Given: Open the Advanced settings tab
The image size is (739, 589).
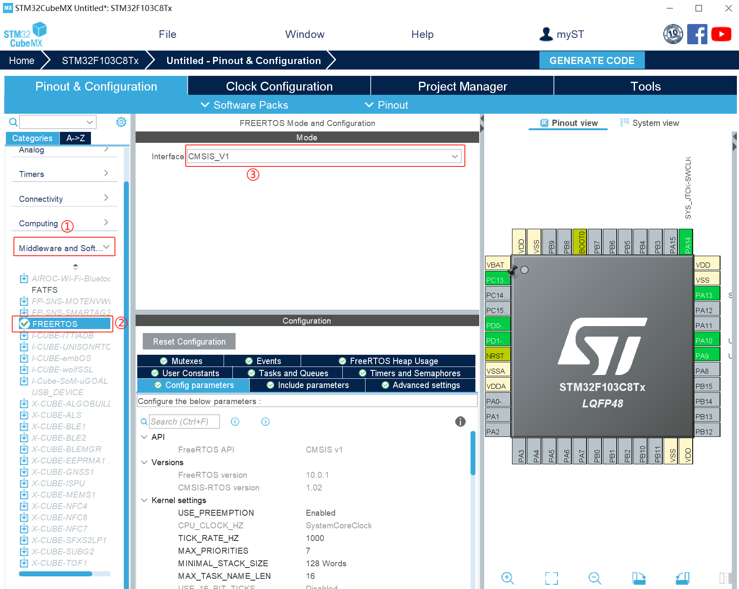Looking at the screenshot, I should (x=420, y=385).
